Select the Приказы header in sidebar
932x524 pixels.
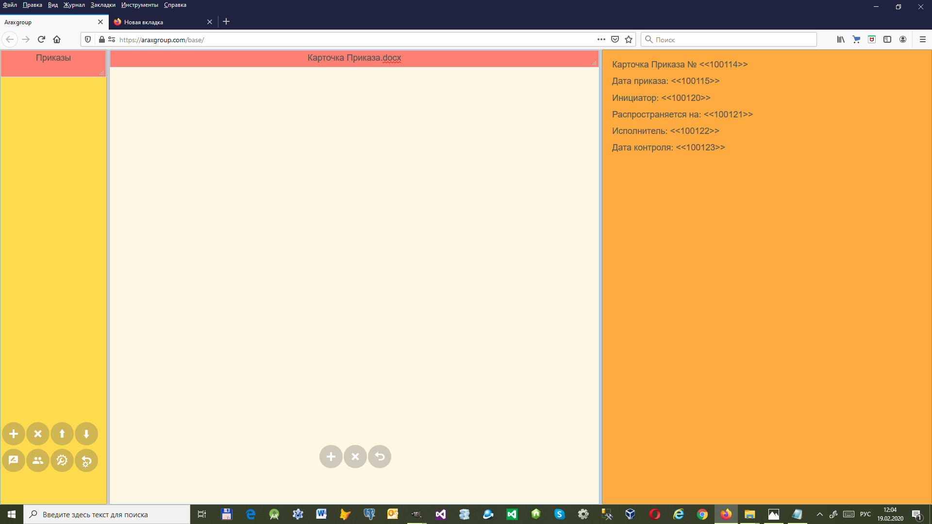point(53,58)
